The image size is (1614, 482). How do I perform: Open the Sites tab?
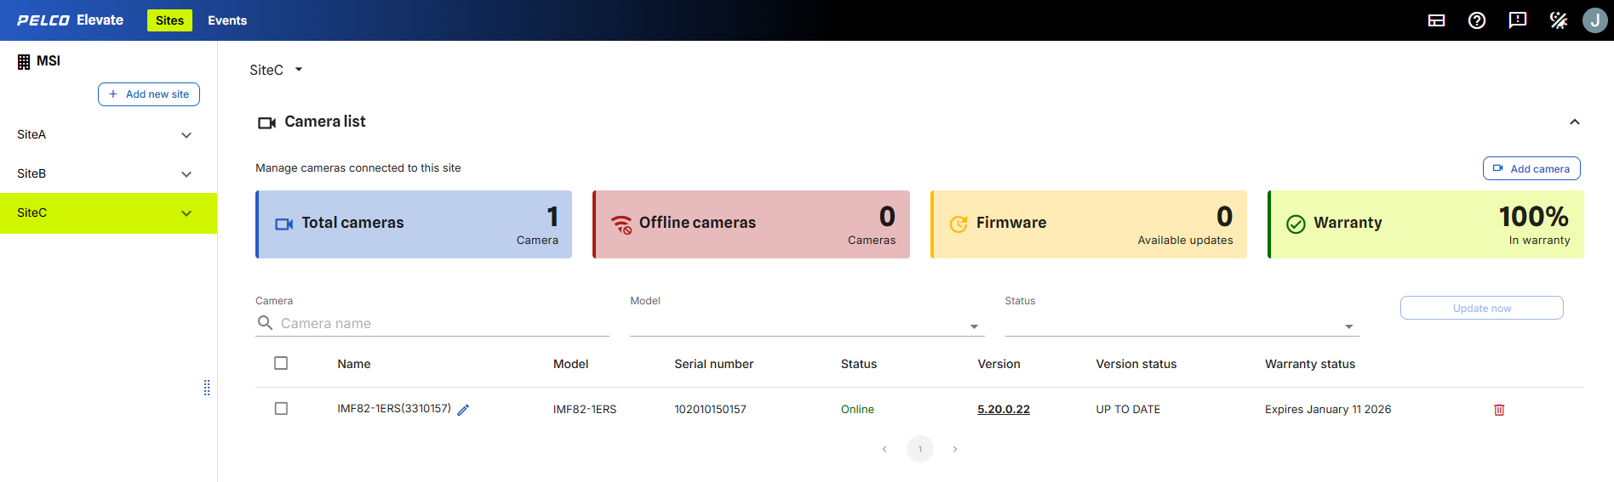(x=169, y=20)
